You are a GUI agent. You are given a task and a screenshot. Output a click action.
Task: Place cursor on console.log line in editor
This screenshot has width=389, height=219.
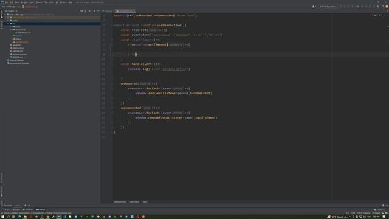pos(159,69)
